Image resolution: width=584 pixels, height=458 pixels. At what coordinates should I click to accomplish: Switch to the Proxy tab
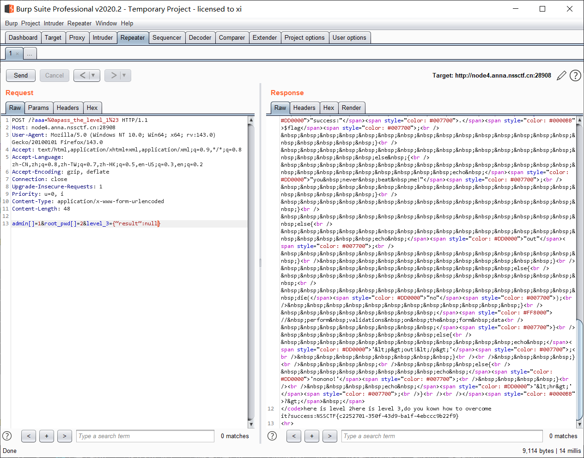(77, 38)
